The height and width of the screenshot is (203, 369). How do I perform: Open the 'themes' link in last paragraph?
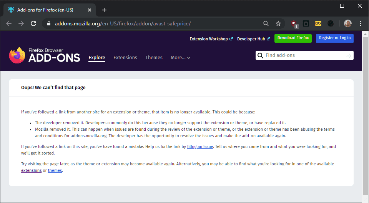coord(55,170)
